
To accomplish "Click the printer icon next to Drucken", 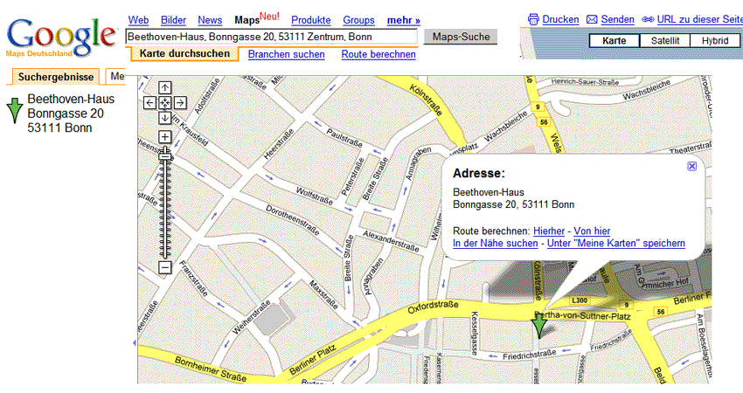I will click(x=533, y=19).
